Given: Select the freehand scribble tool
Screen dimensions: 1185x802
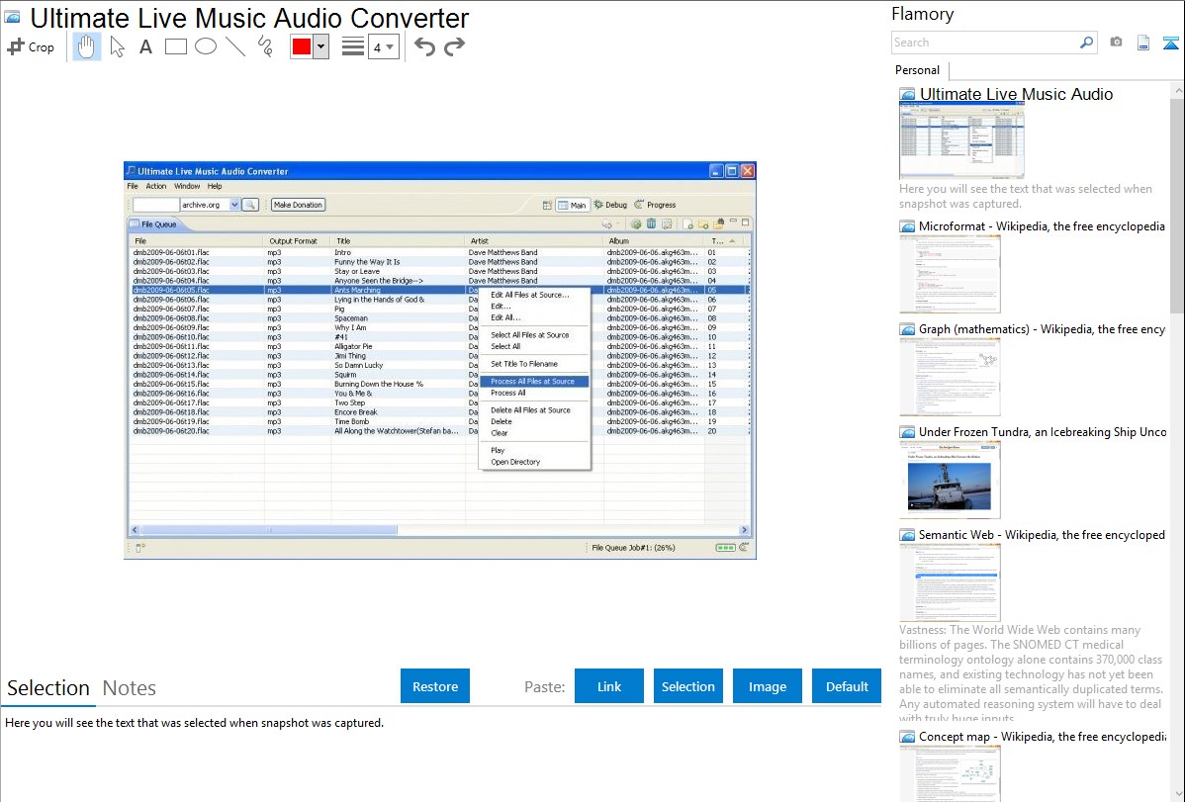Looking at the screenshot, I should (265, 46).
